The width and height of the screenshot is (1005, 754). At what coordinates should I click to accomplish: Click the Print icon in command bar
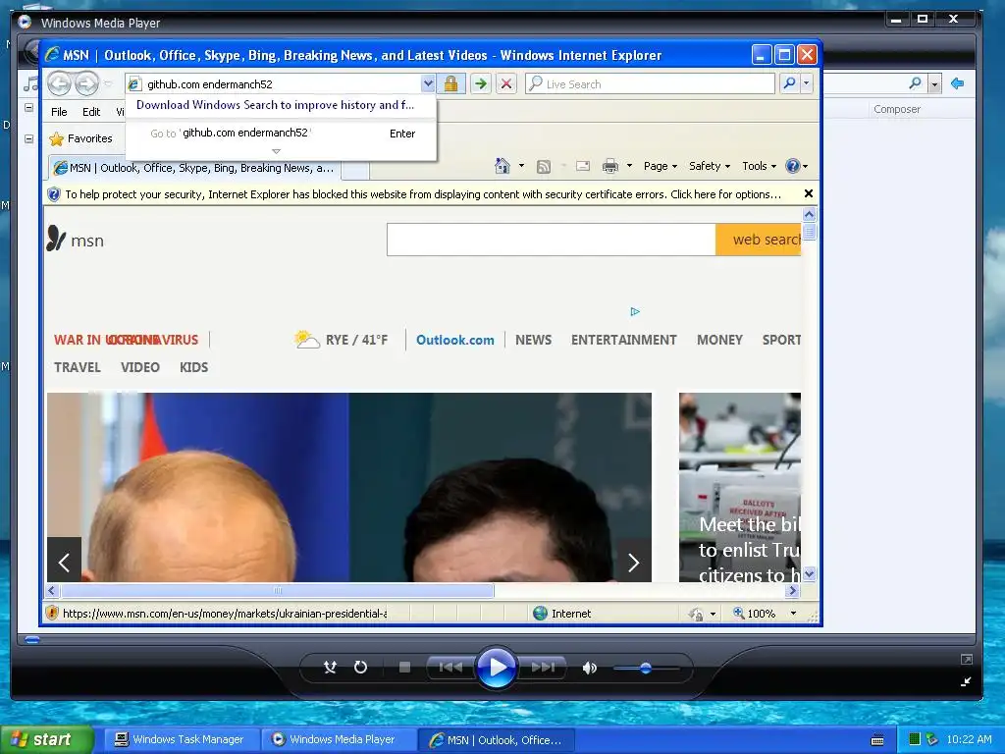click(x=610, y=166)
